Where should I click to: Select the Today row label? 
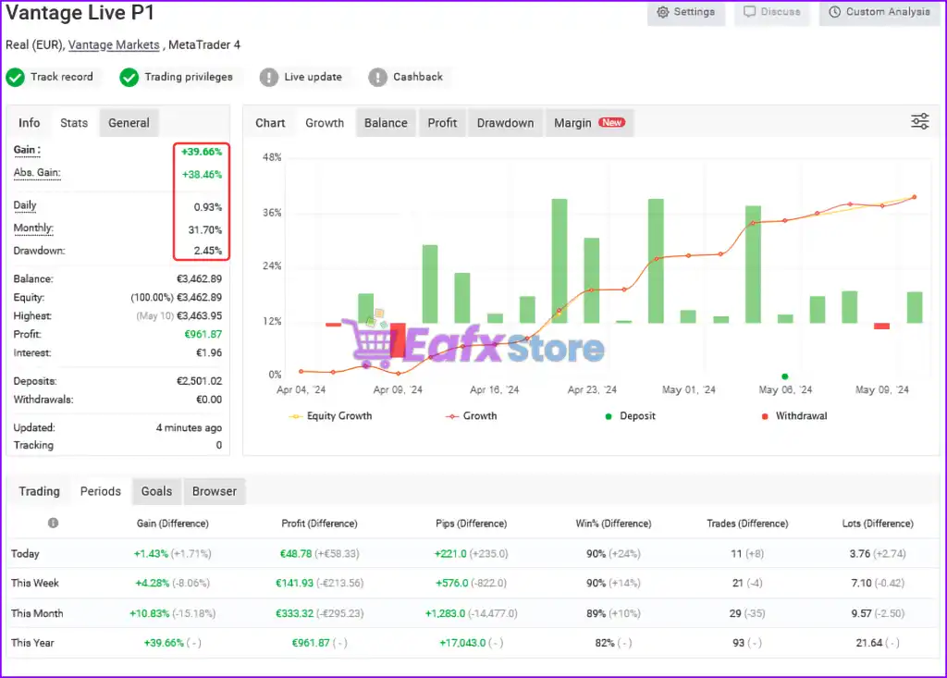point(25,553)
